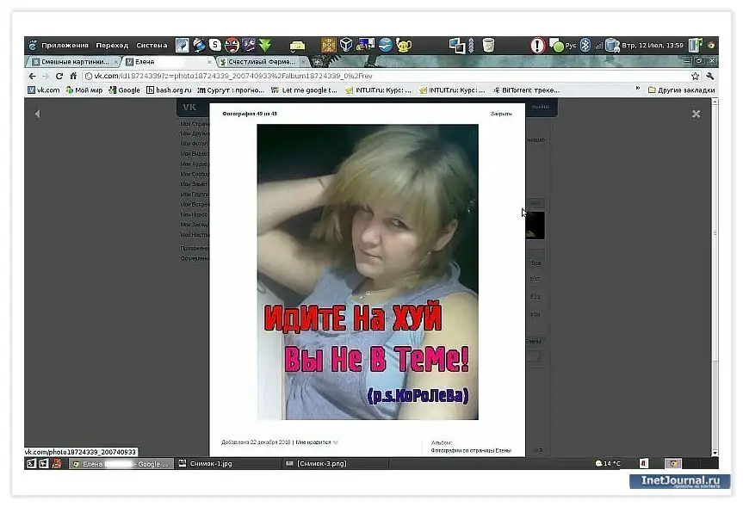Click the Skype icon in top panel
The width and height of the screenshot is (743, 507).
click(215, 45)
